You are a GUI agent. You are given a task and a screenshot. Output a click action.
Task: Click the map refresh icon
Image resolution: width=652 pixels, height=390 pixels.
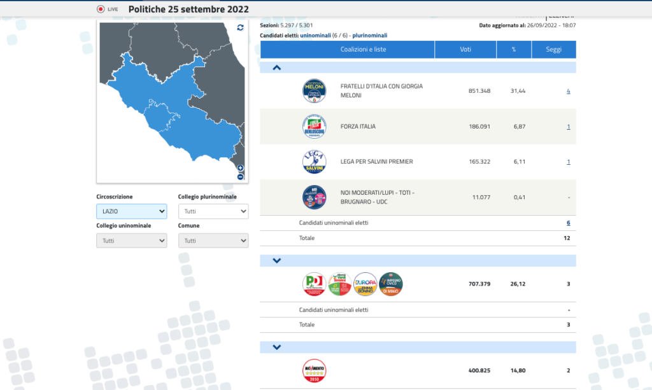pyautogui.click(x=240, y=27)
